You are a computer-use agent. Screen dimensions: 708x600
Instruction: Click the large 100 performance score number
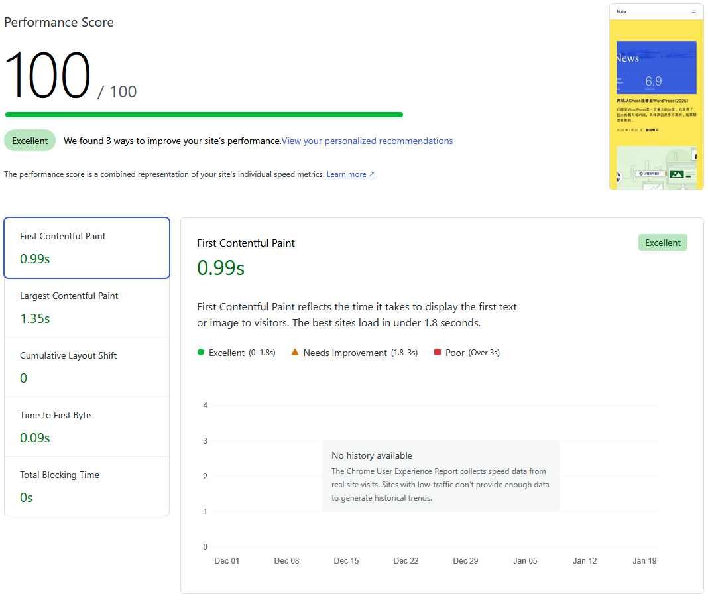[x=48, y=76]
